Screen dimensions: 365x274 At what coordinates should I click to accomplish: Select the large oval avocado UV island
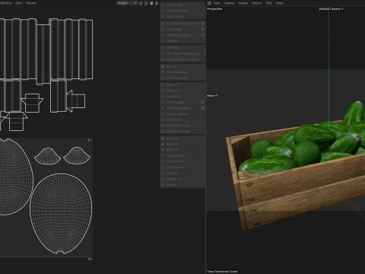point(61,214)
